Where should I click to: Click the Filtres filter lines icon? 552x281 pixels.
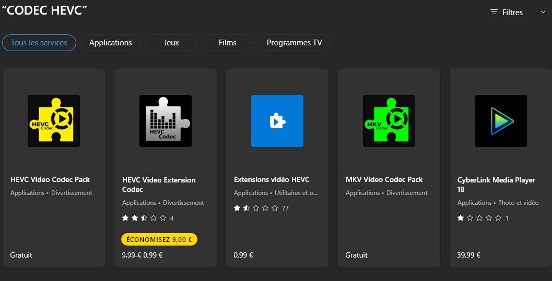[494, 13]
